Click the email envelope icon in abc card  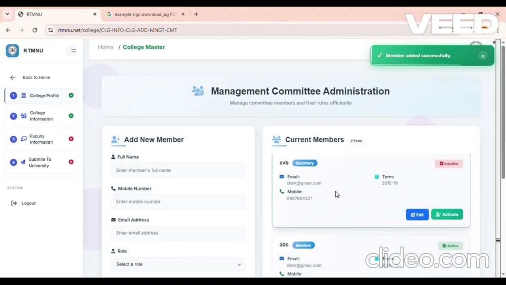pyautogui.click(x=282, y=258)
